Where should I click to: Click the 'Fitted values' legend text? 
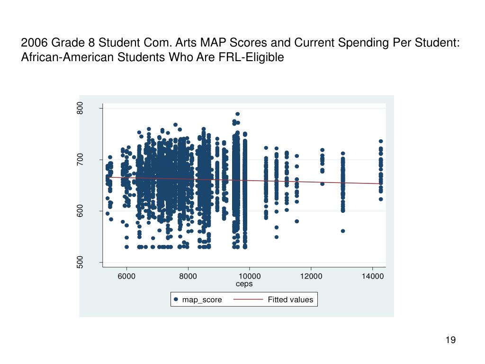[x=290, y=300]
